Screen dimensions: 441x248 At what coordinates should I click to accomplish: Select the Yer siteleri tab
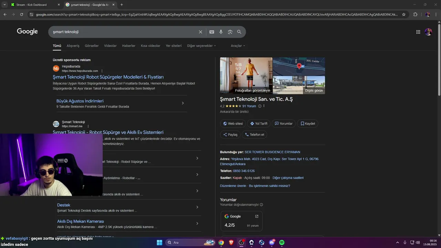(x=174, y=46)
